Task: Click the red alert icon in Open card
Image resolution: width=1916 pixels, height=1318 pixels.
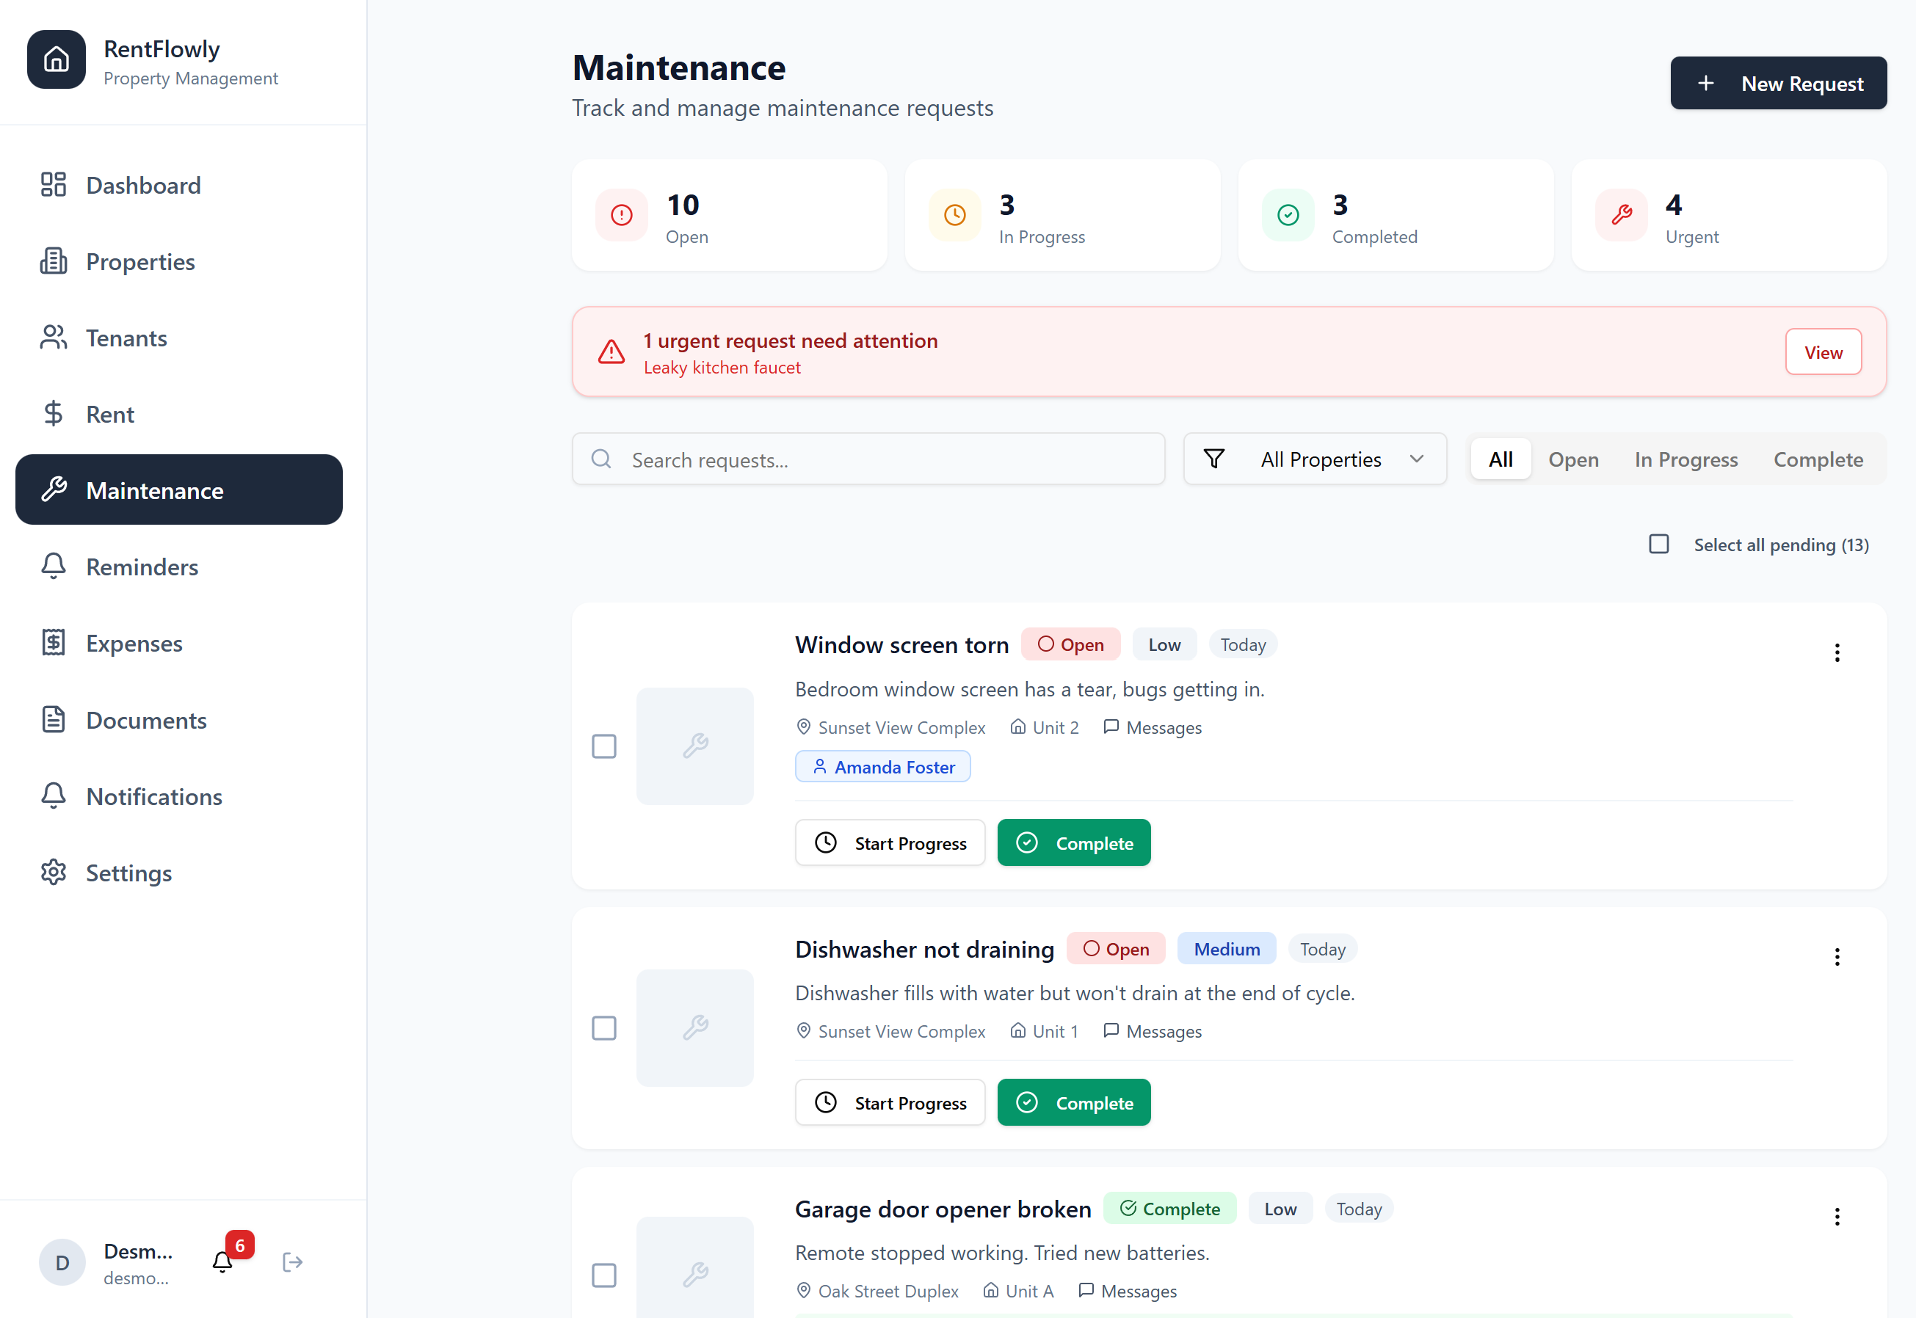Action: (621, 215)
